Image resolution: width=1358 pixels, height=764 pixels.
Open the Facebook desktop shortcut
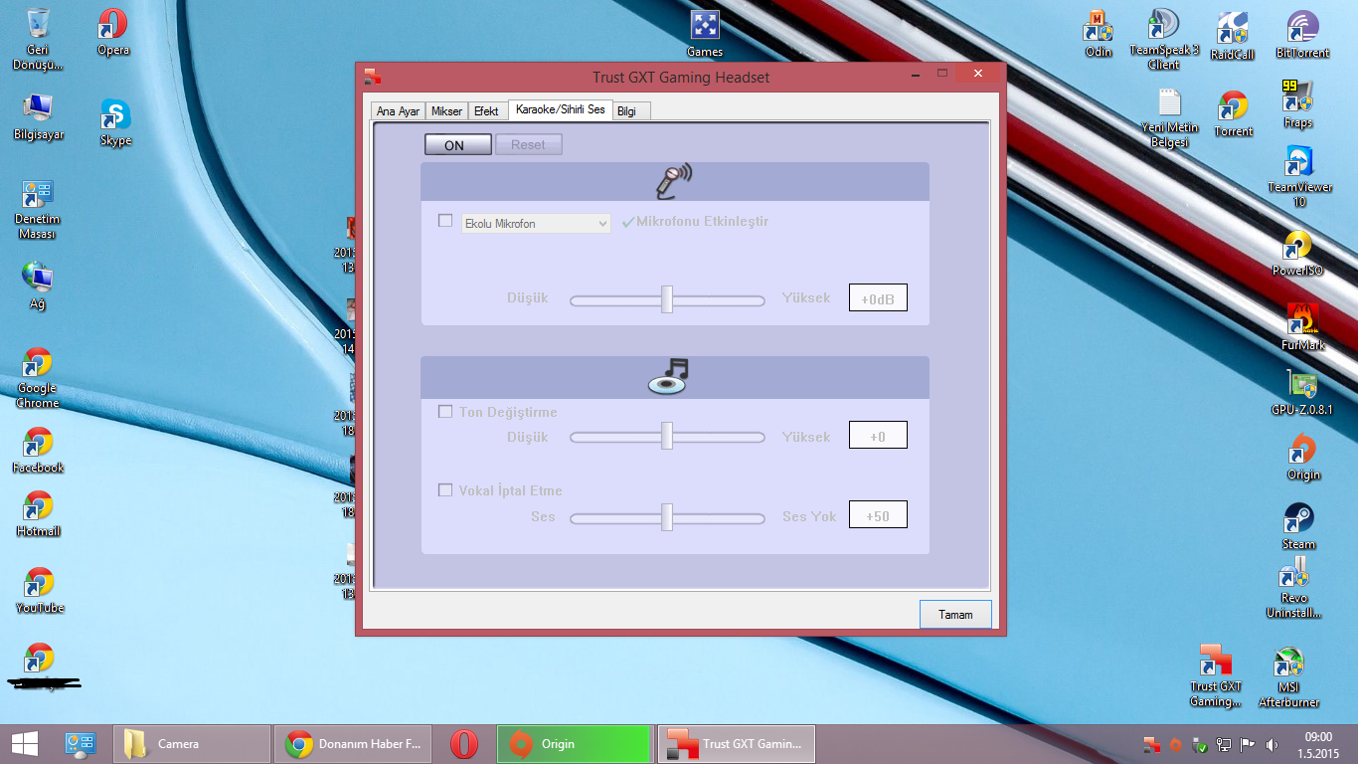38,451
